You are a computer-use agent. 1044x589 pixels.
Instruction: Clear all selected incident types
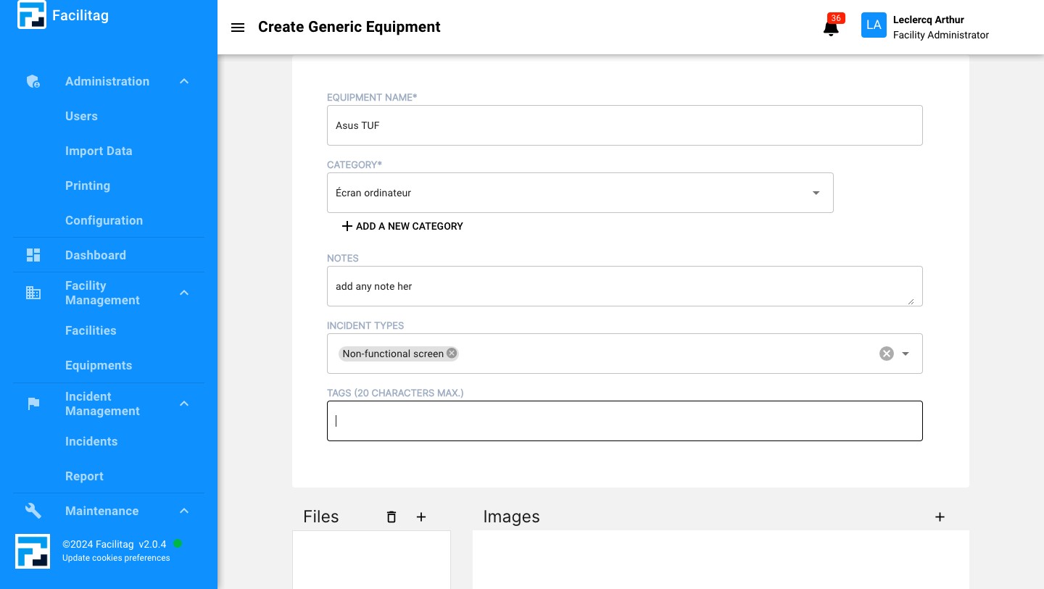[x=886, y=354]
